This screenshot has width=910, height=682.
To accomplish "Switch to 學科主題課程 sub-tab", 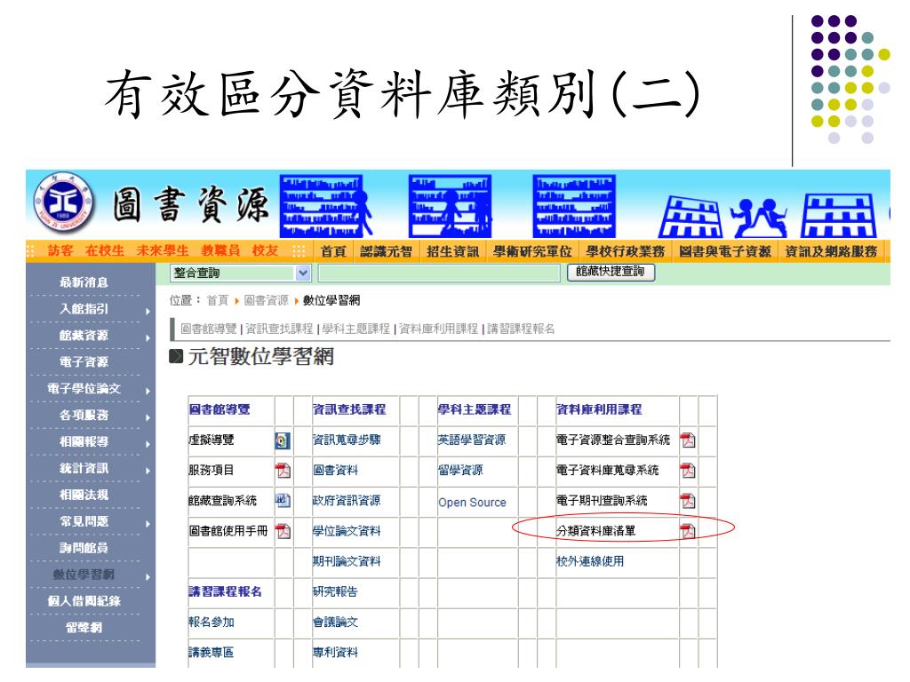I will pos(355,329).
